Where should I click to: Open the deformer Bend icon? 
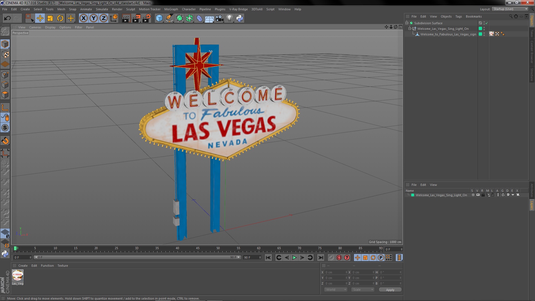coord(200,18)
